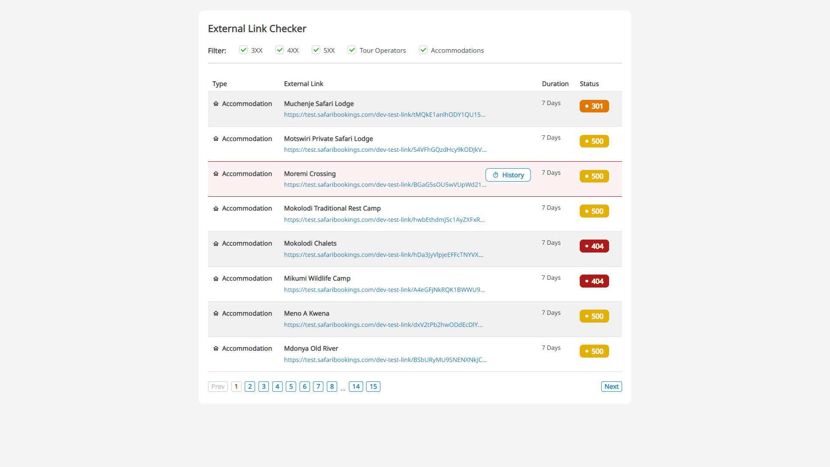
Task: Click the clock icon in the History button
Action: tap(495, 175)
